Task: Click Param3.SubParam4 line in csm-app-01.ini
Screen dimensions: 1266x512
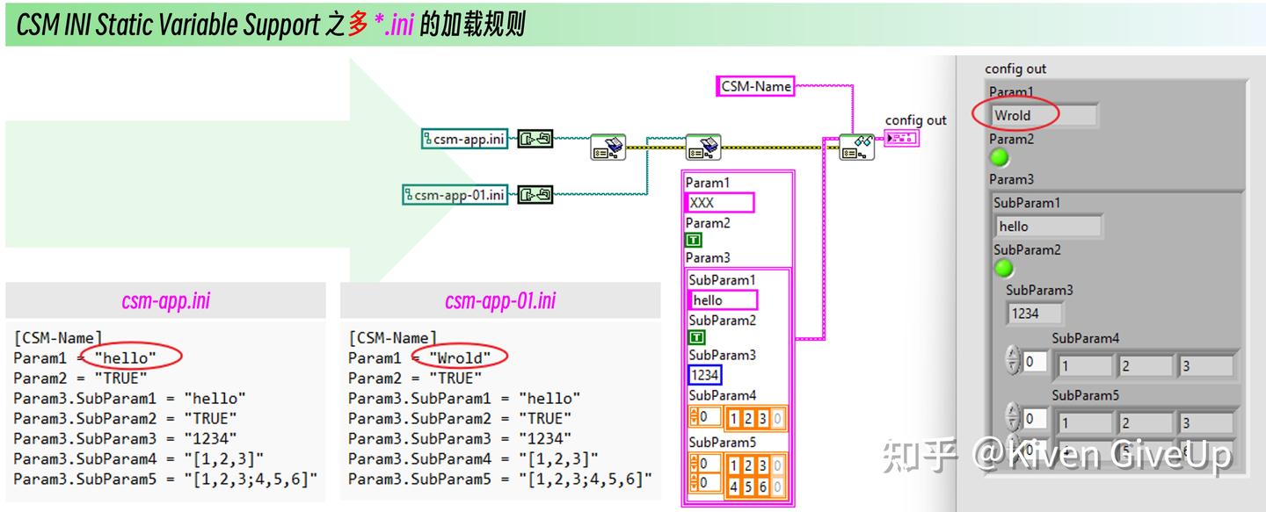Action: pyautogui.click(x=474, y=458)
